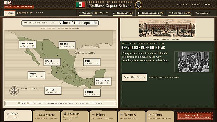Image resolution: width=217 pixels, height=122 pixels.
Task: Click the Gulf of Mexico map label
Action: click(85, 53)
